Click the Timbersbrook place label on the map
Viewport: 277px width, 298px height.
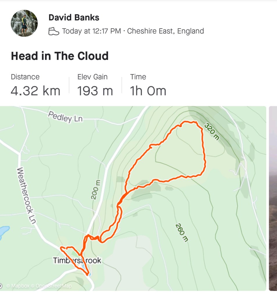77,260
